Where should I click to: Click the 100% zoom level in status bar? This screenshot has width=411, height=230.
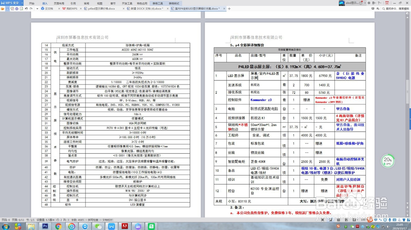tap(363, 220)
